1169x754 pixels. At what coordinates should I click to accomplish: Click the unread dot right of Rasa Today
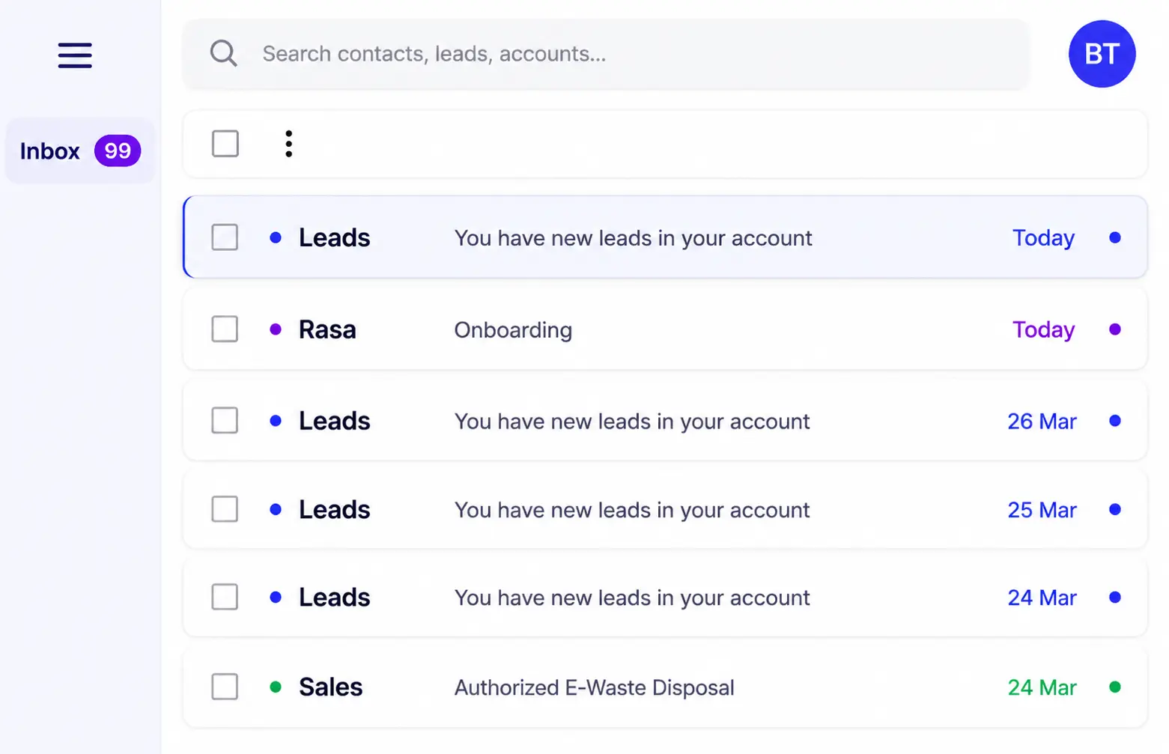(x=1114, y=329)
